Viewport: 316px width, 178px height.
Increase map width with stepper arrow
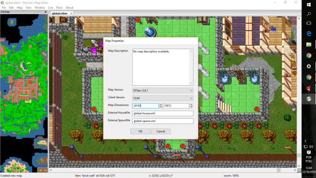coord(161,105)
